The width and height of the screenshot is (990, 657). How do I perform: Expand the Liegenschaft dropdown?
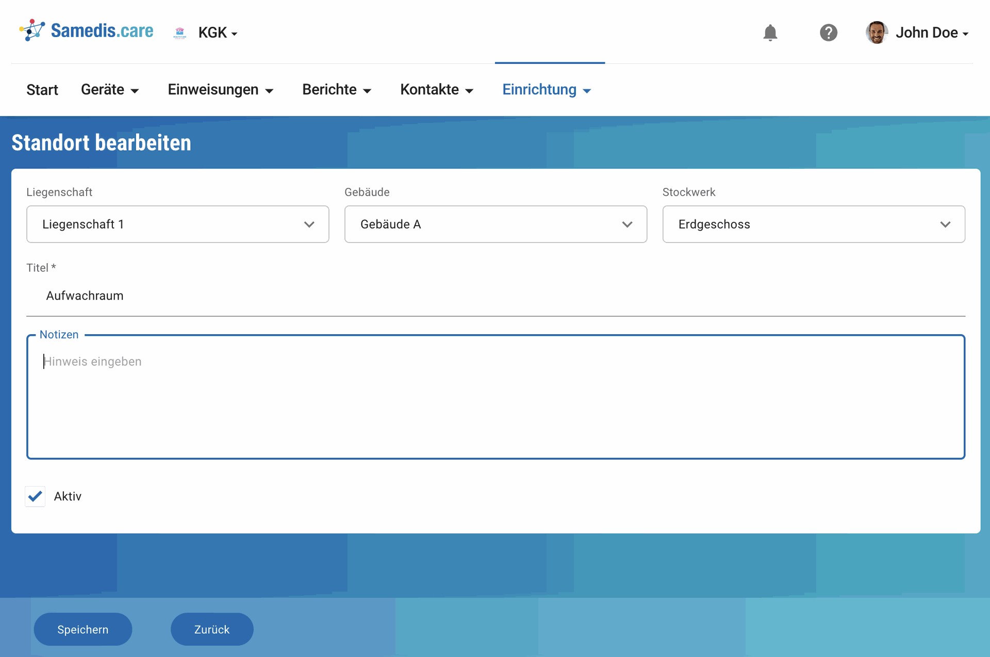point(178,224)
